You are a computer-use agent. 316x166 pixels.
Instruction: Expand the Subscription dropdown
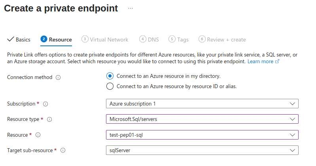coord(202,104)
